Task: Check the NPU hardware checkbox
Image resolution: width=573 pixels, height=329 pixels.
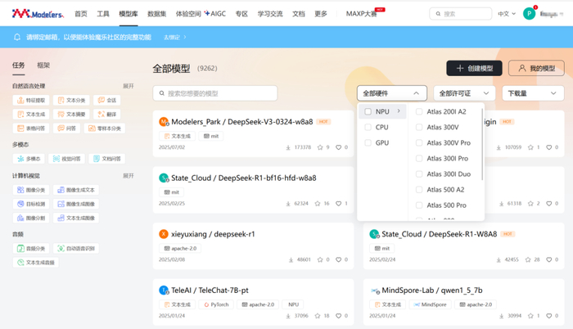Action: (368, 111)
